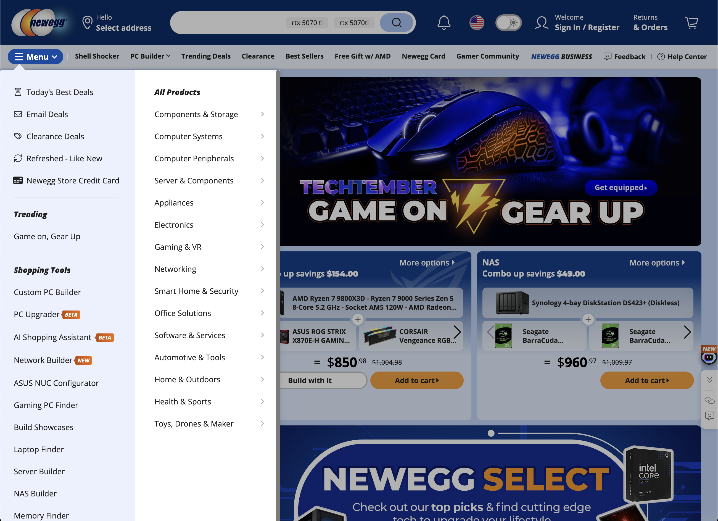The width and height of the screenshot is (718, 521).
Task: Click the Newegg logo
Action: 39,22
